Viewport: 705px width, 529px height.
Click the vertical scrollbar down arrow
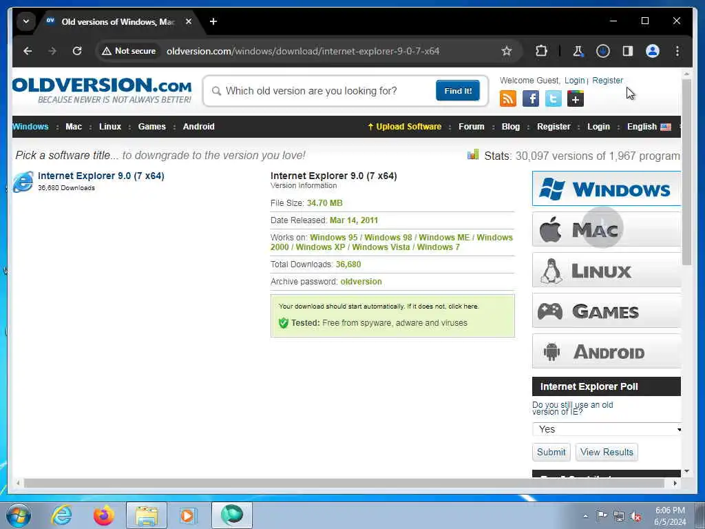tap(686, 471)
